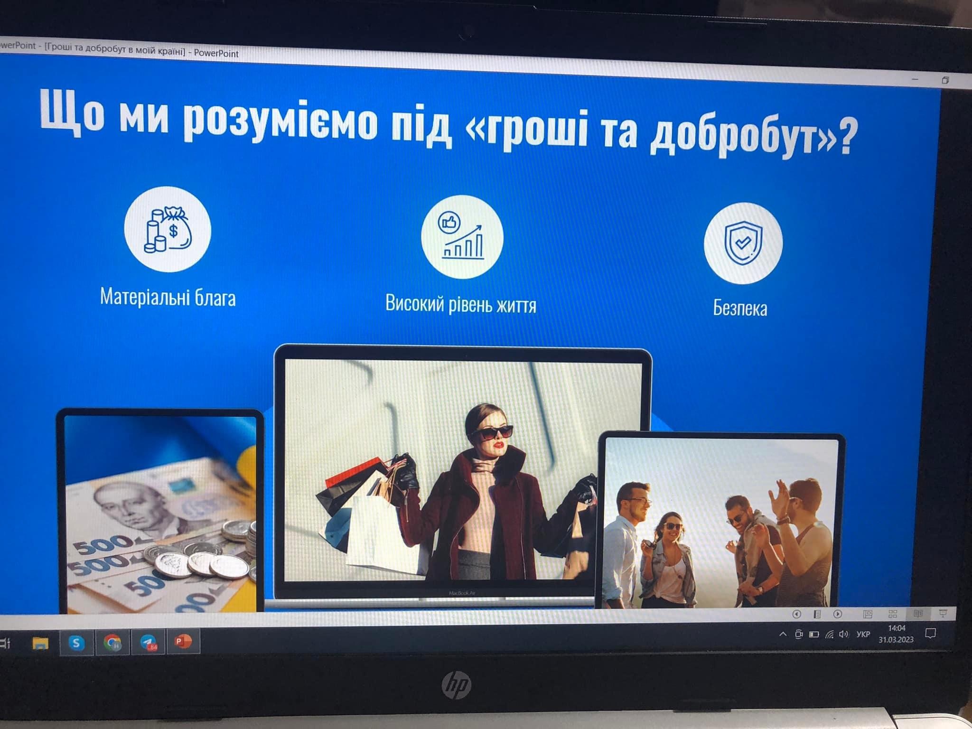The height and width of the screenshot is (729, 972).
Task: Expand hidden system tray icons
Action: pyautogui.click(x=783, y=634)
